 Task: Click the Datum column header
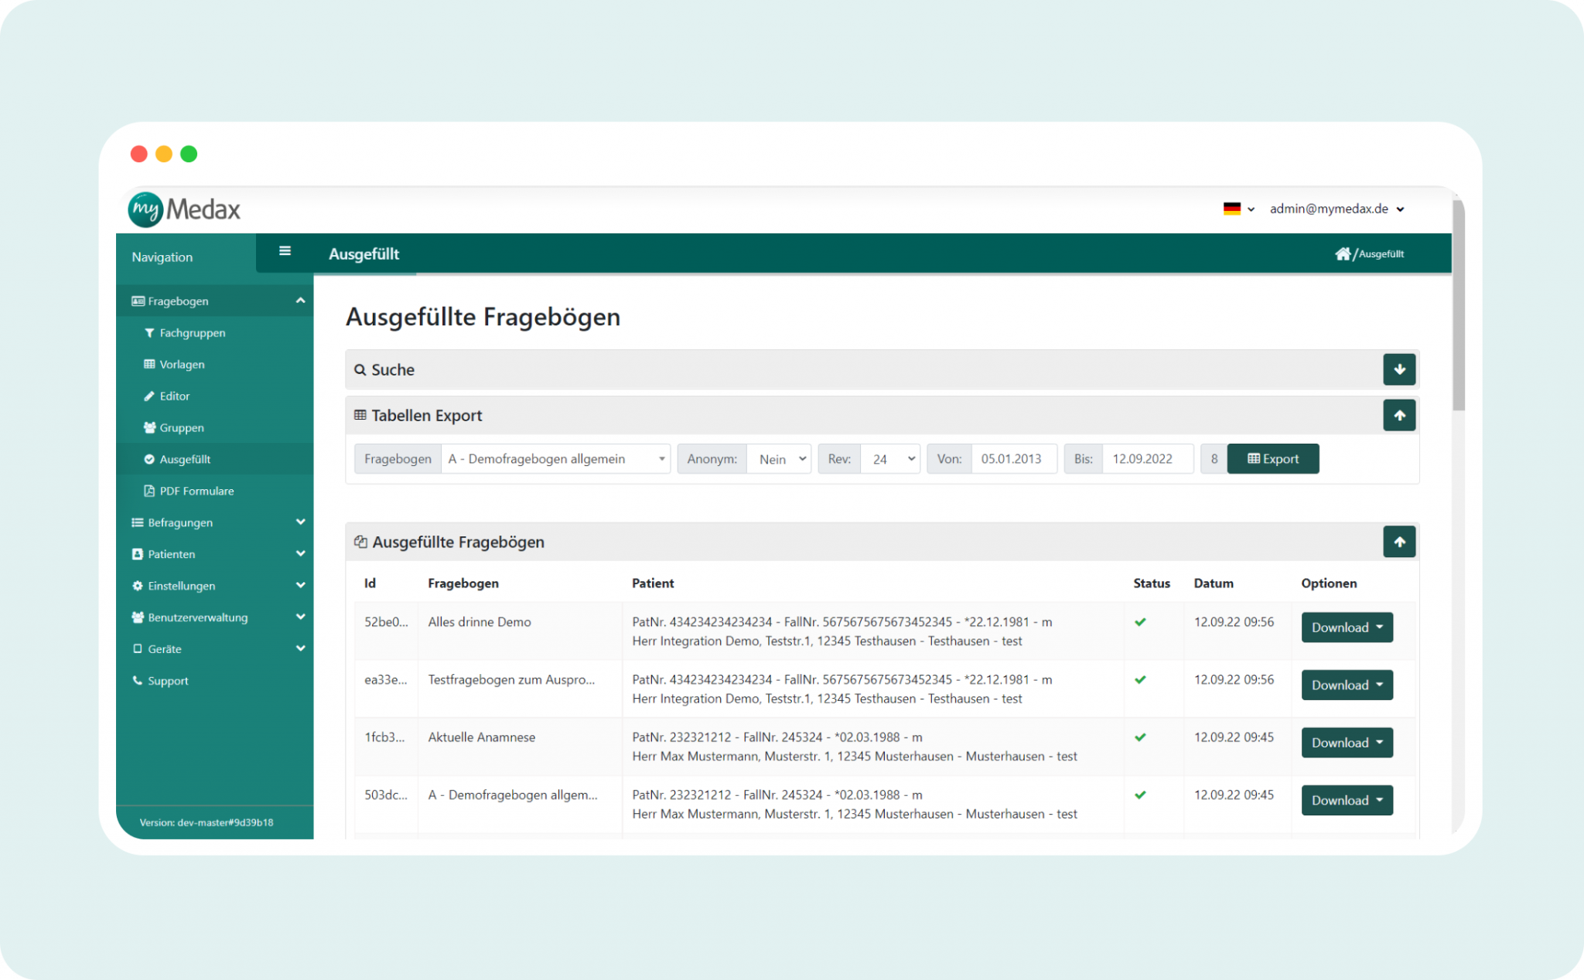tap(1214, 584)
